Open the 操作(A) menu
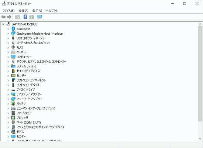This screenshot has width=203, height=148. [x=23, y=11]
